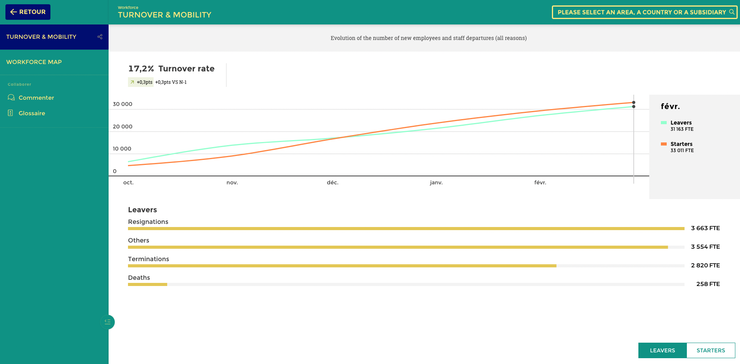This screenshot has width=740, height=364.
Task: Click the Starters data point on chart
Action: pos(634,102)
